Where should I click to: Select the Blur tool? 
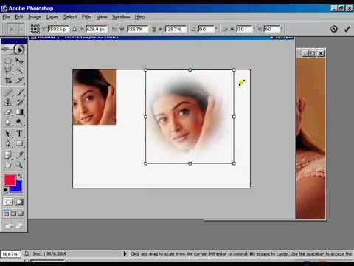8,122
